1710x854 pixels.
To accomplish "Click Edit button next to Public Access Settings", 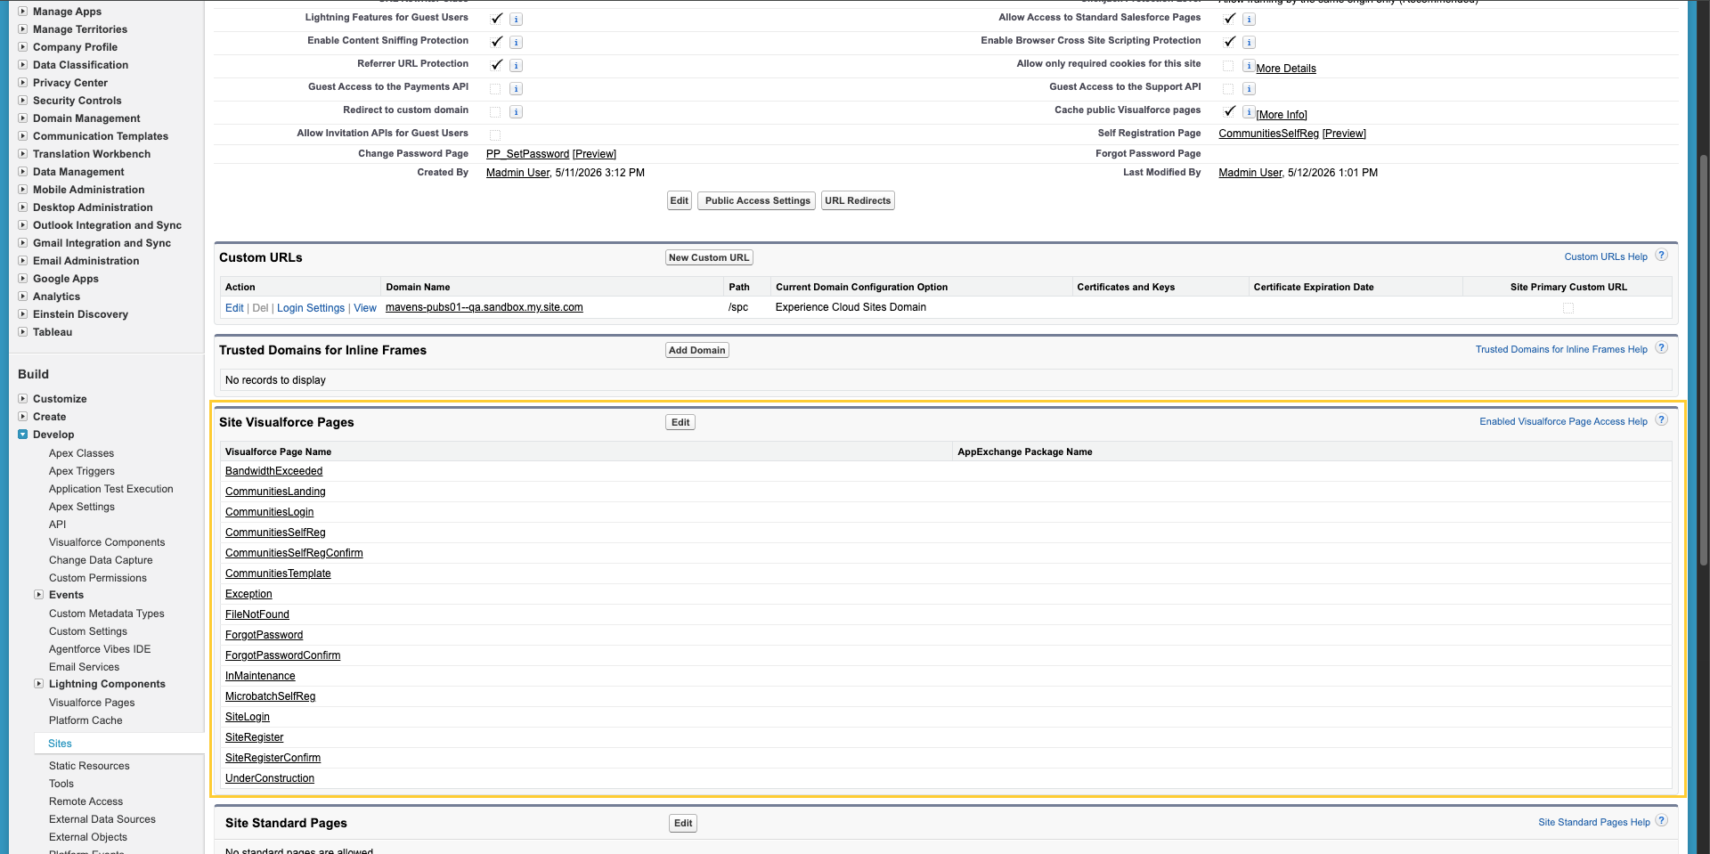I will coord(680,200).
